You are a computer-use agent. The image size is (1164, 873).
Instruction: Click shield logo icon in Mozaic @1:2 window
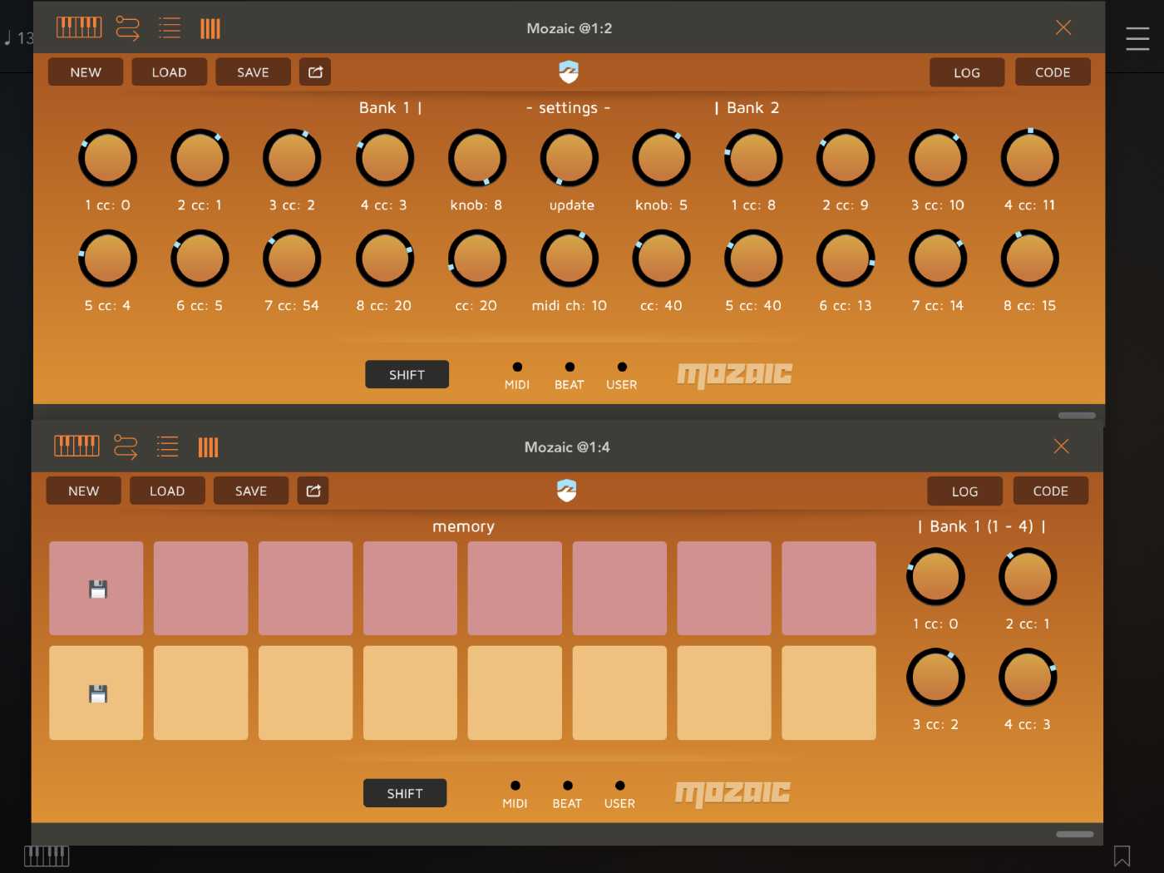(569, 72)
